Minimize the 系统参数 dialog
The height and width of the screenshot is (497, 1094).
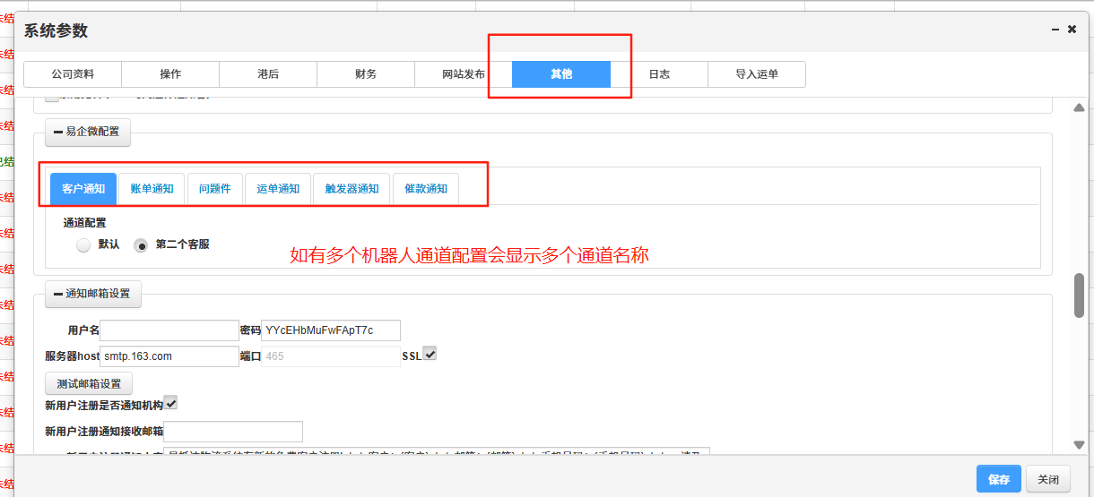click(x=1055, y=30)
